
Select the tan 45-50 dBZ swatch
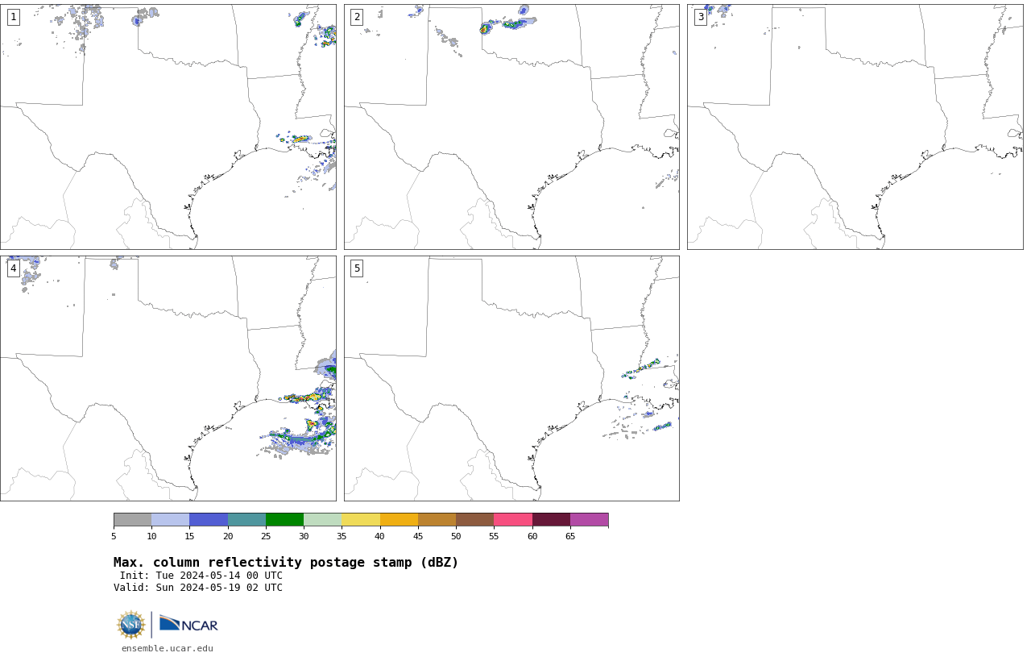tap(437, 519)
